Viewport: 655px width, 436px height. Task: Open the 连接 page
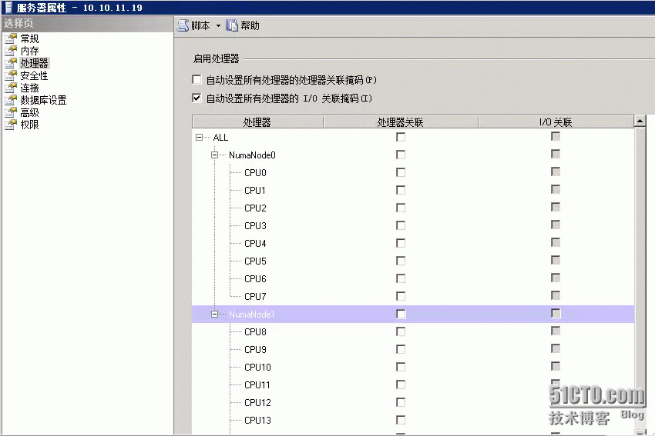pyautogui.click(x=29, y=88)
